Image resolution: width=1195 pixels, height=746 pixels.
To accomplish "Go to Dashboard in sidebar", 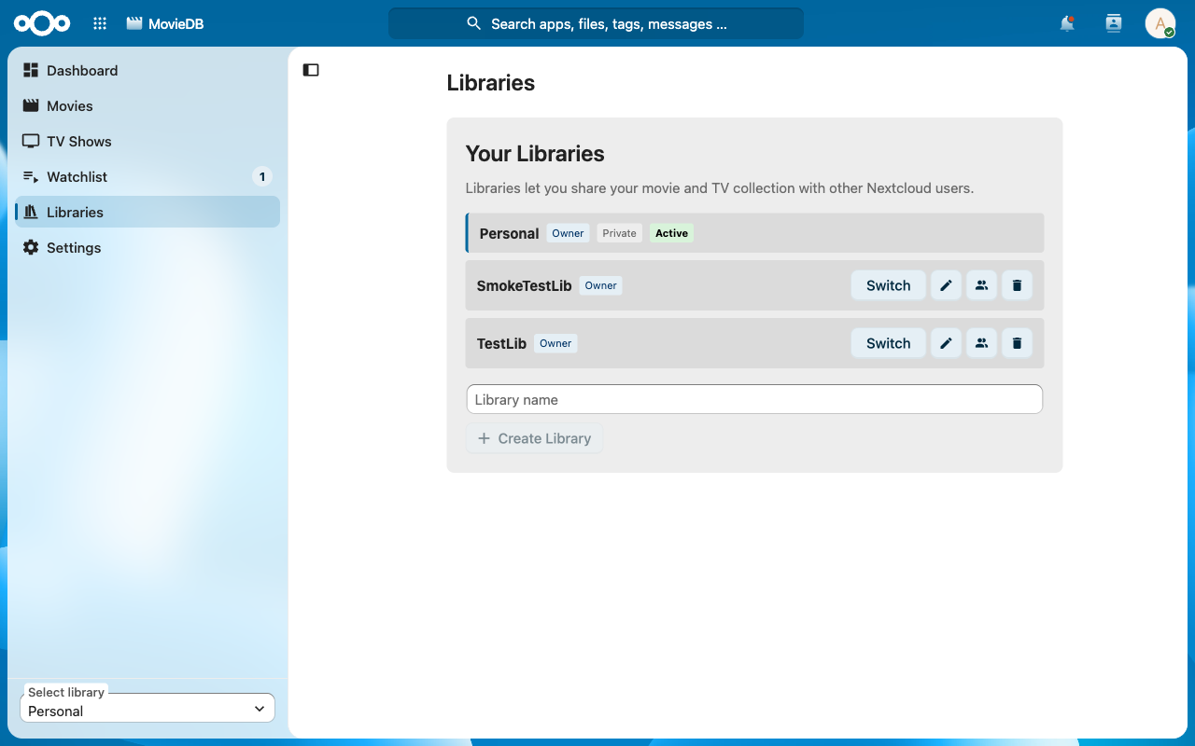I will [x=148, y=70].
